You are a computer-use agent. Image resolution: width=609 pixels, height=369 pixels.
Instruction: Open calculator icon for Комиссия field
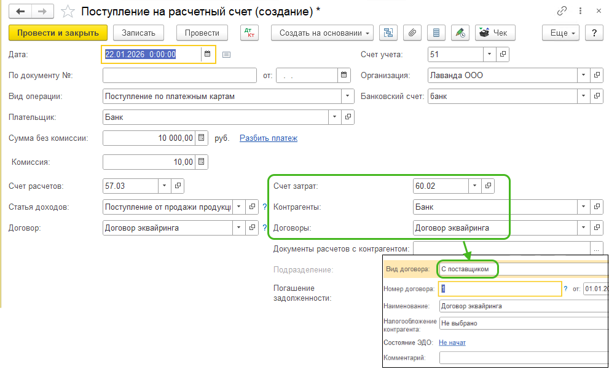point(201,162)
